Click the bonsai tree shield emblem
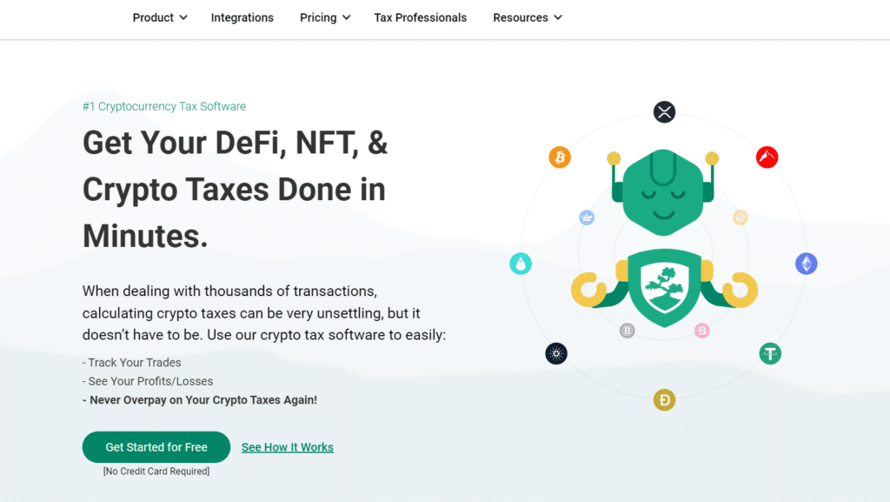This screenshot has width=890, height=502. 664,287
